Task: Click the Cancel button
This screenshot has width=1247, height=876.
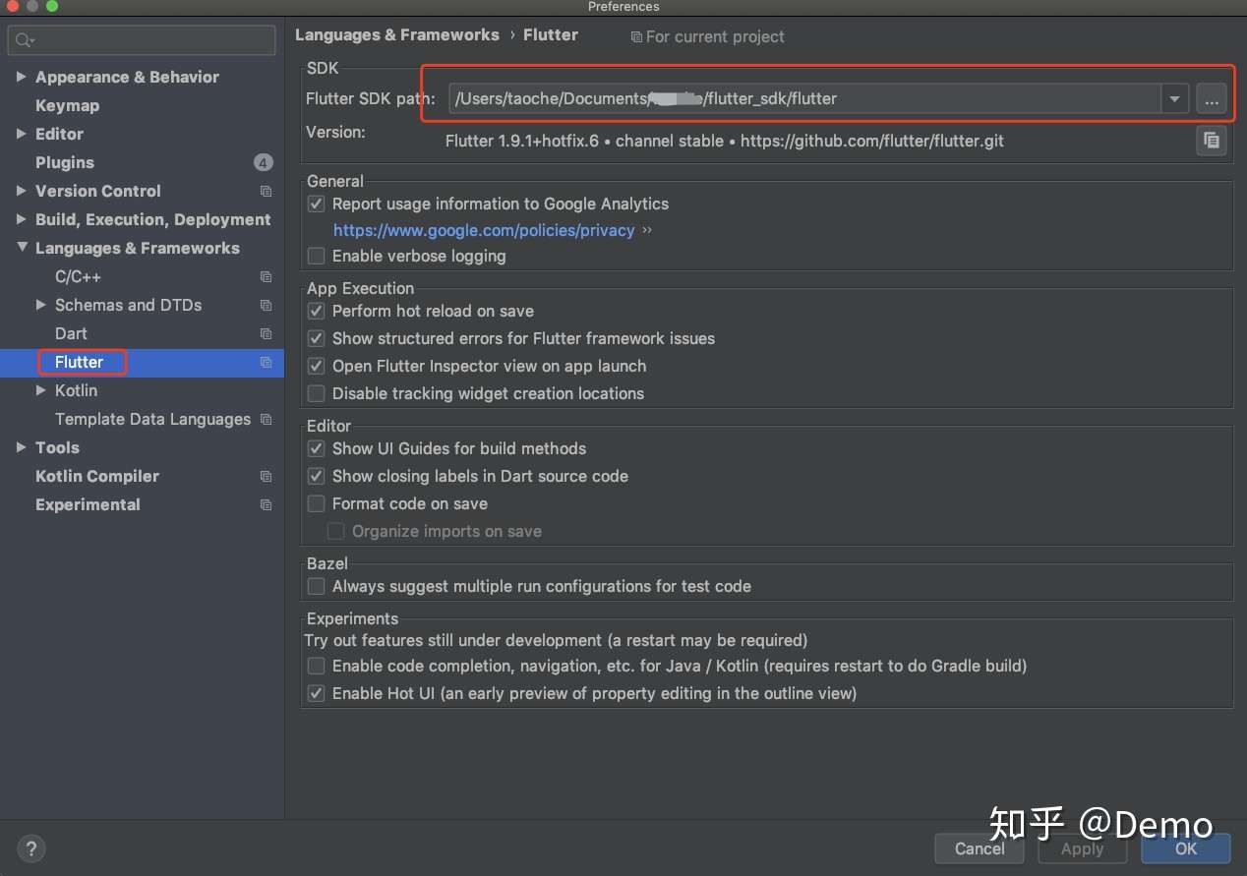Action: [x=980, y=848]
